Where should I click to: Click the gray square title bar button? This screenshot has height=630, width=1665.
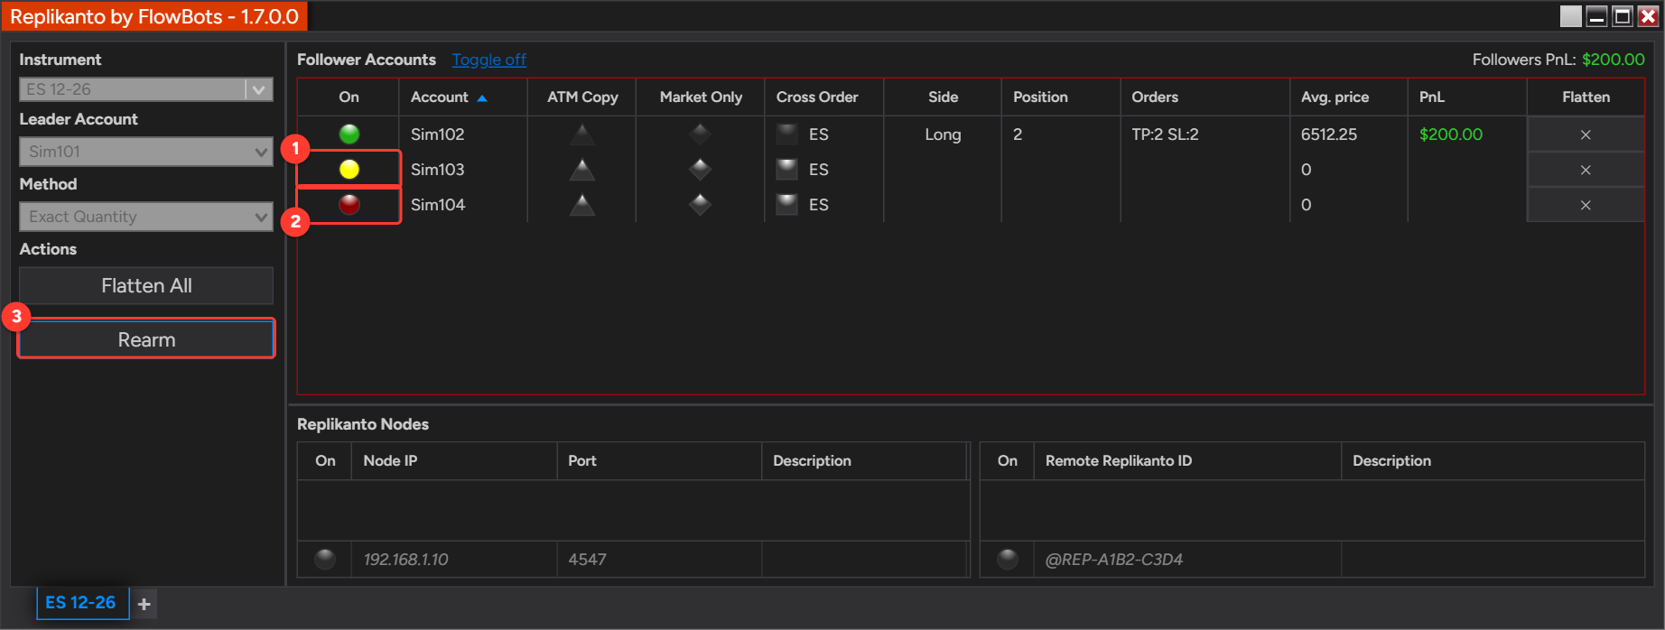(x=1571, y=16)
